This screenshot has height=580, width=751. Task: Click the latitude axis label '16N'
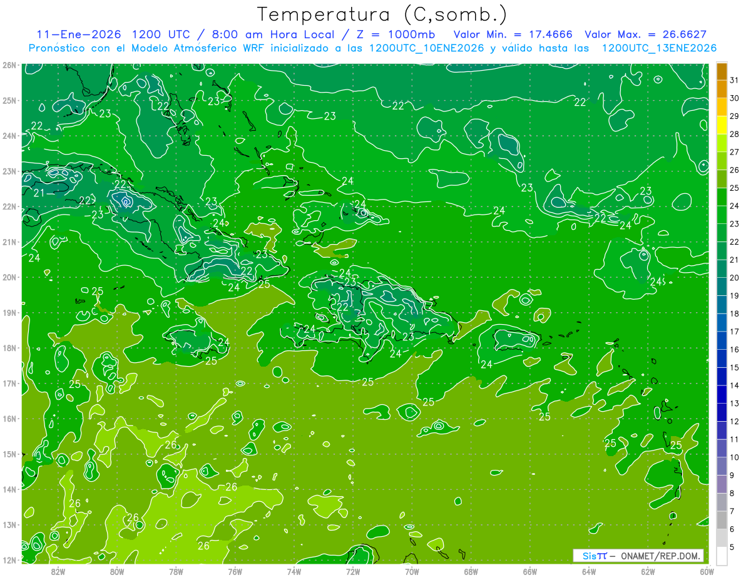[8, 419]
